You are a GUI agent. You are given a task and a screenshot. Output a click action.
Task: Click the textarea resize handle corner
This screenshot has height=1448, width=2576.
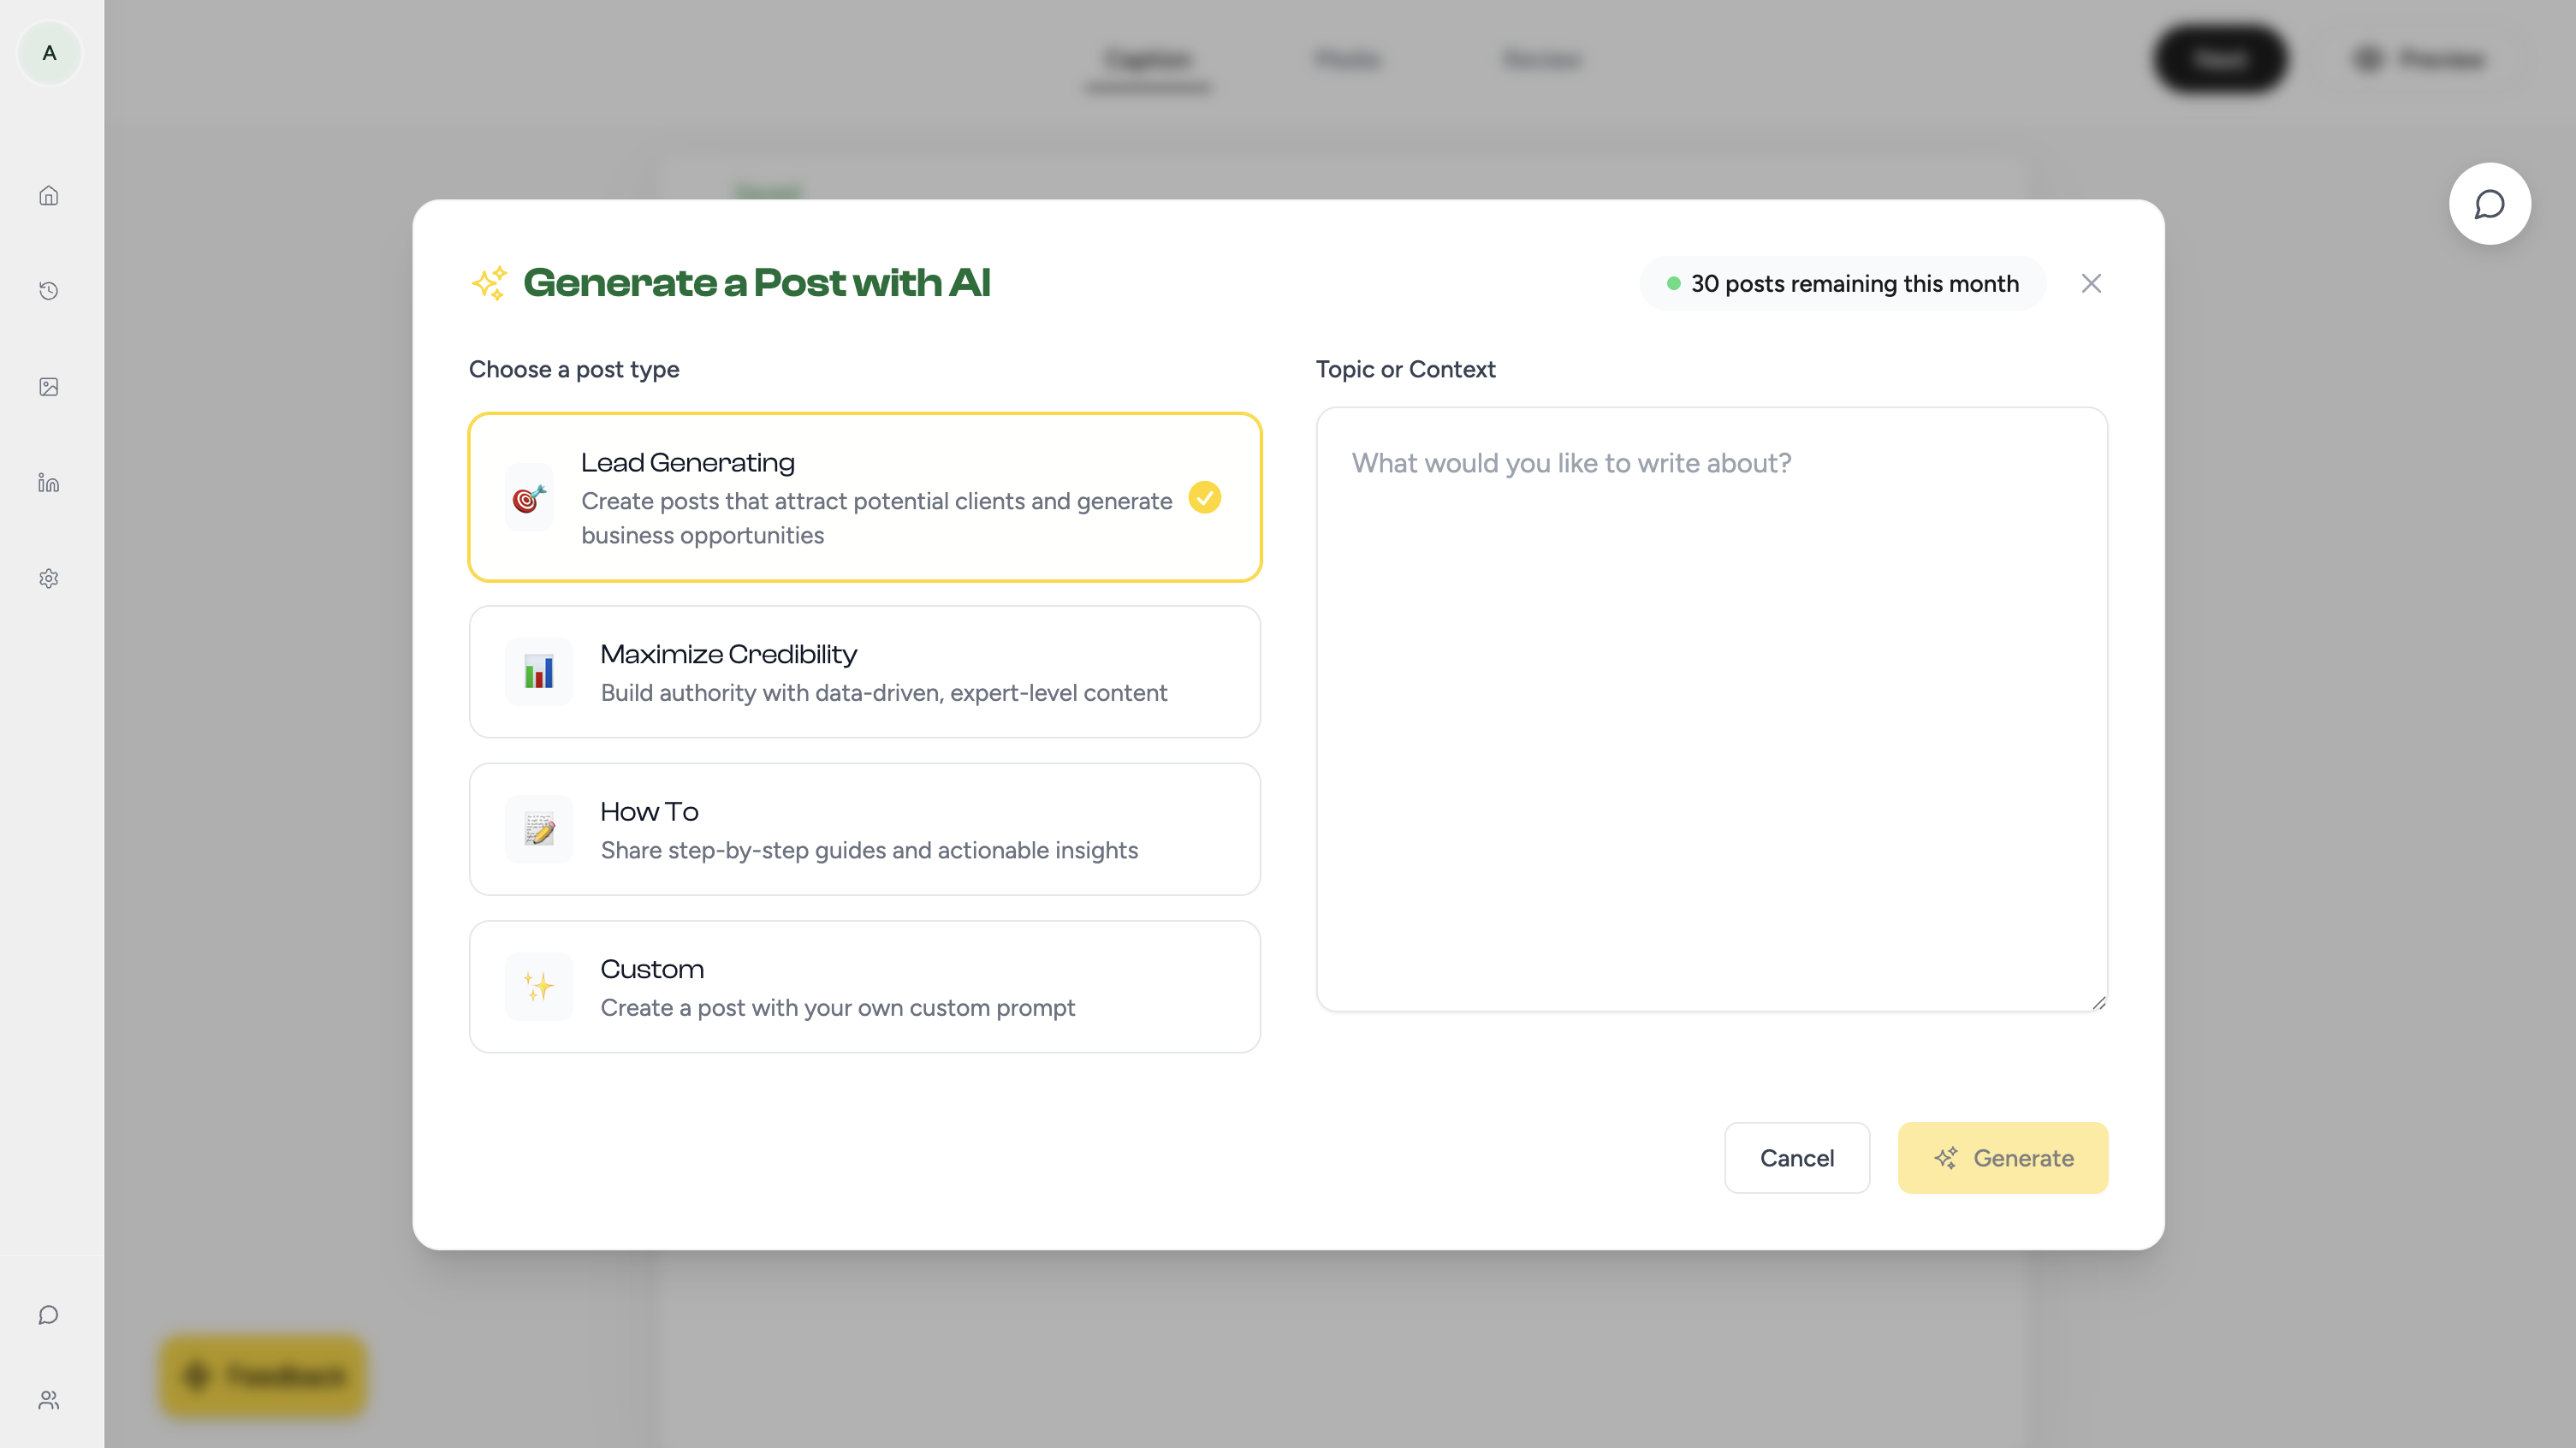2098,1003
